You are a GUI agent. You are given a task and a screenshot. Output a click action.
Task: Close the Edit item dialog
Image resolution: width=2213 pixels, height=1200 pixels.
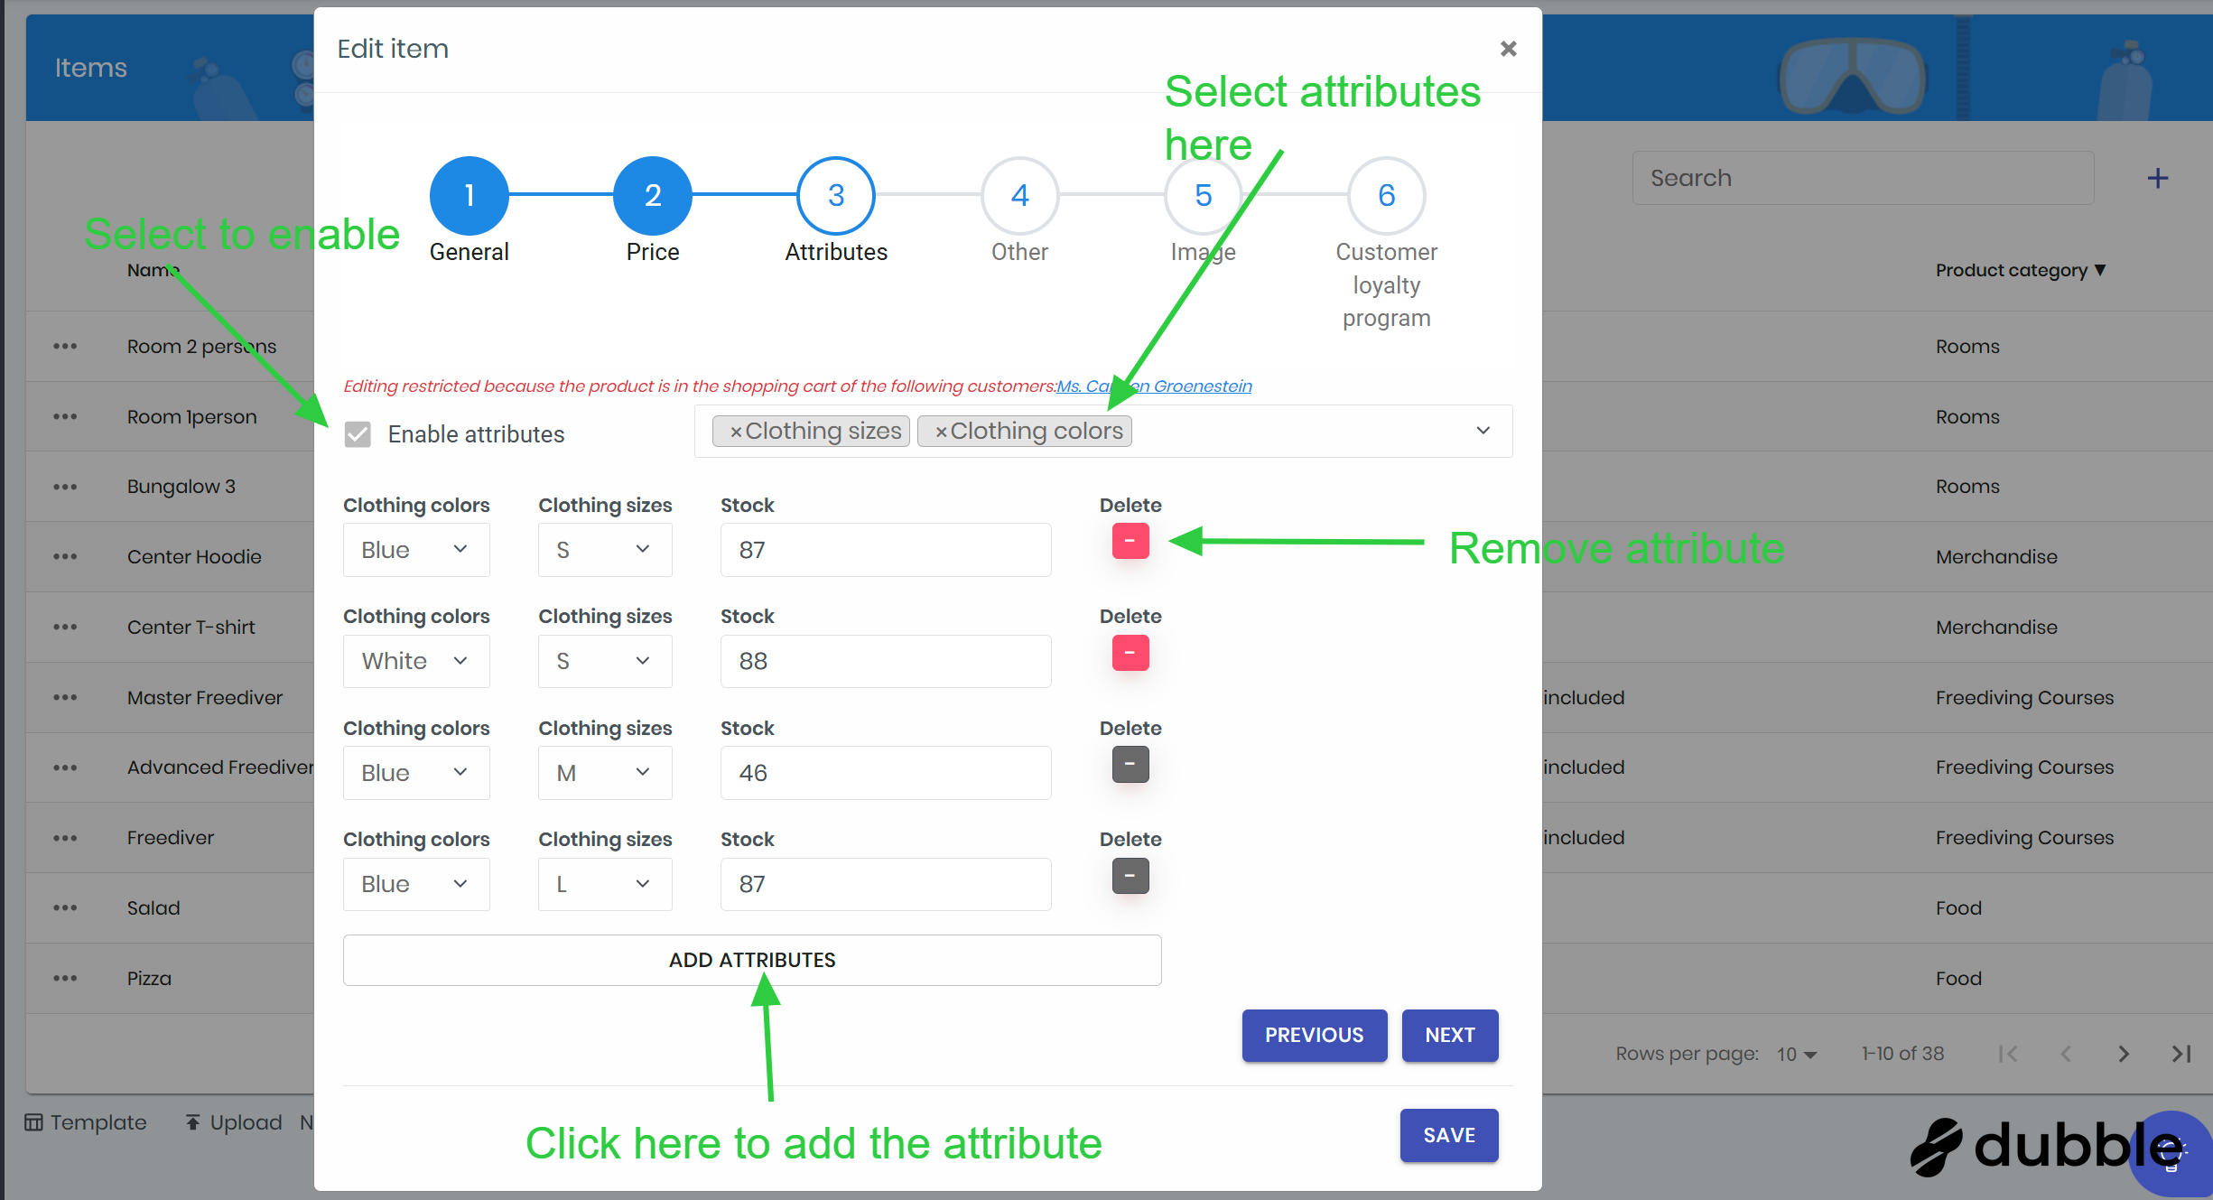[1508, 49]
